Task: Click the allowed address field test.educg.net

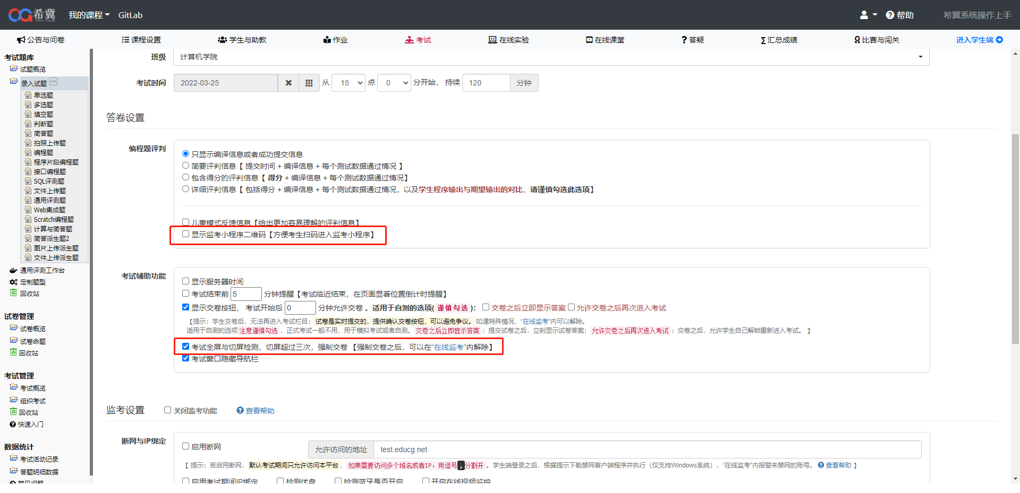Action: pos(647,449)
